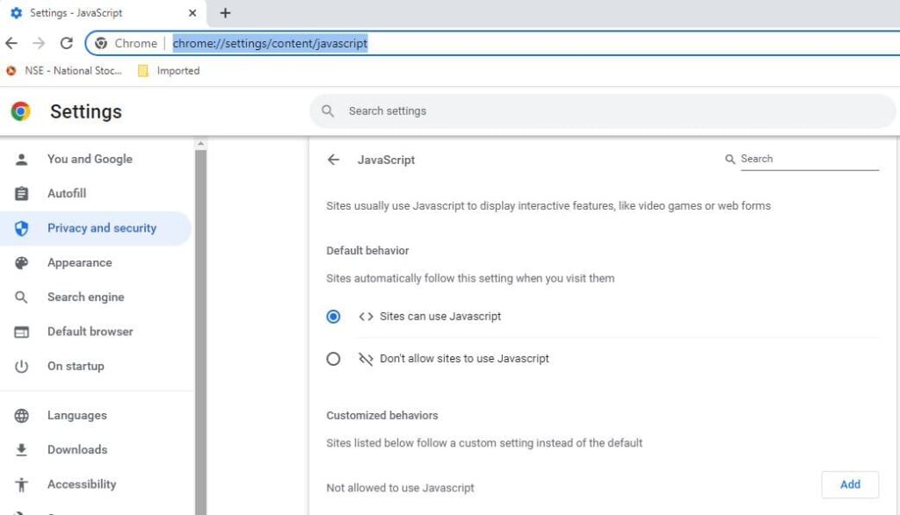Click the Privacy and security shield icon
This screenshot has height=515, width=900.
click(23, 227)
